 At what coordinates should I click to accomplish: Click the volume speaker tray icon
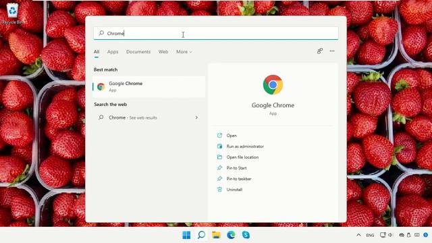tap(390, 235)
